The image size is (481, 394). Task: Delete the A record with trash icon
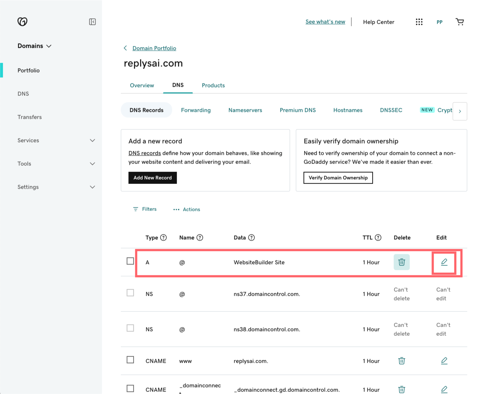(402, 262)
